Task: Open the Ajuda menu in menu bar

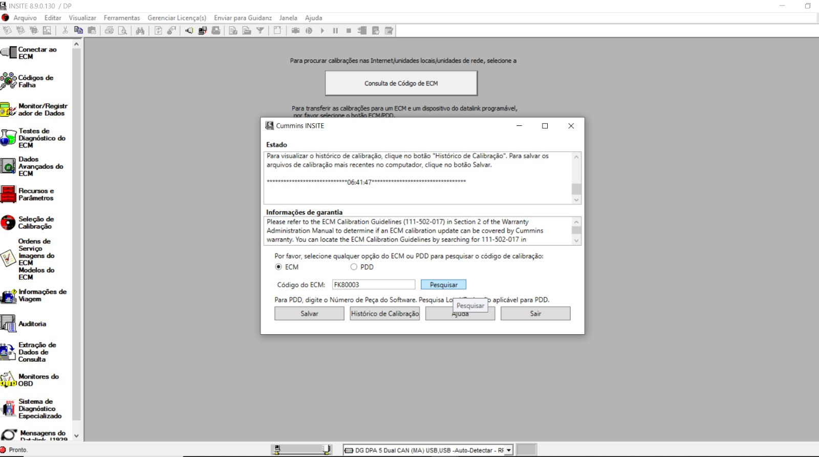Action: [x=314, y=18]
